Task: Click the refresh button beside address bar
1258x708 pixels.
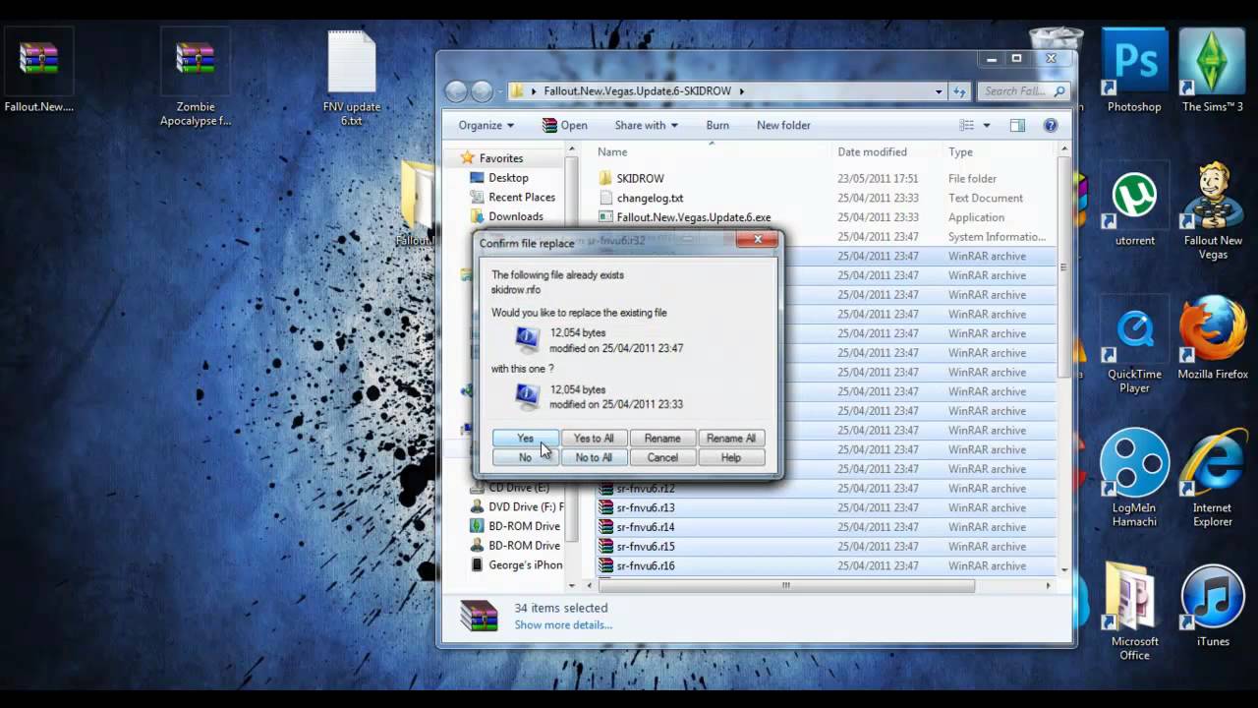Action: (x=960, y=91)
